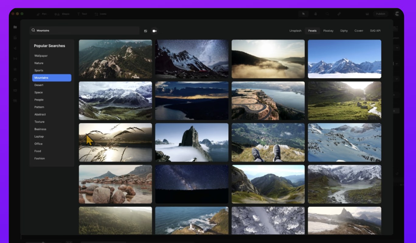Select the Pen tool in top toolbar
The height and width of the screenshot is (243, 416).
(x=42, y=14)
